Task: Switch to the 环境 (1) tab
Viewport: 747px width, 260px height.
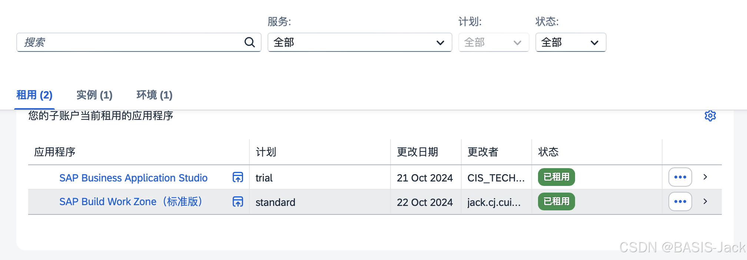Action: pyautogui.click(x=155, y=95)
